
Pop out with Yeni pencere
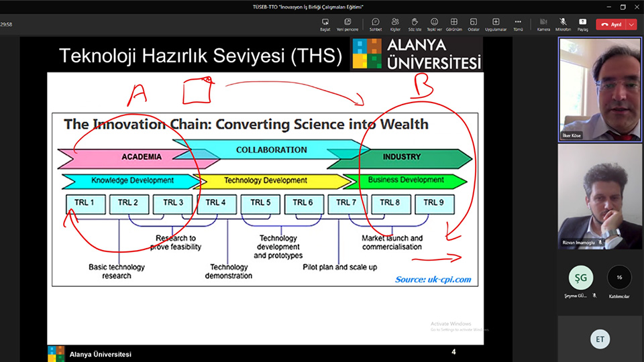(347, 24)
